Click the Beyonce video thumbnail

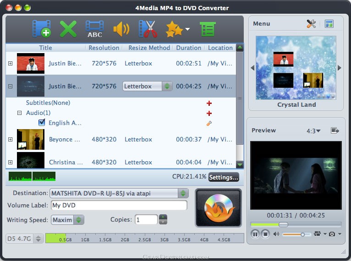tap(31, 139)
